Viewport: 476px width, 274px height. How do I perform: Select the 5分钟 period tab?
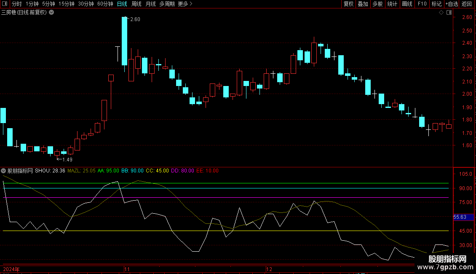(48, 4)
